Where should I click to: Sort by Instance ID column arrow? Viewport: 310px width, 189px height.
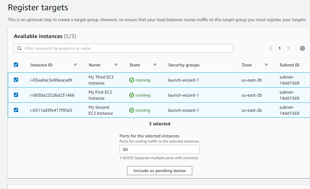coord(75,65)
